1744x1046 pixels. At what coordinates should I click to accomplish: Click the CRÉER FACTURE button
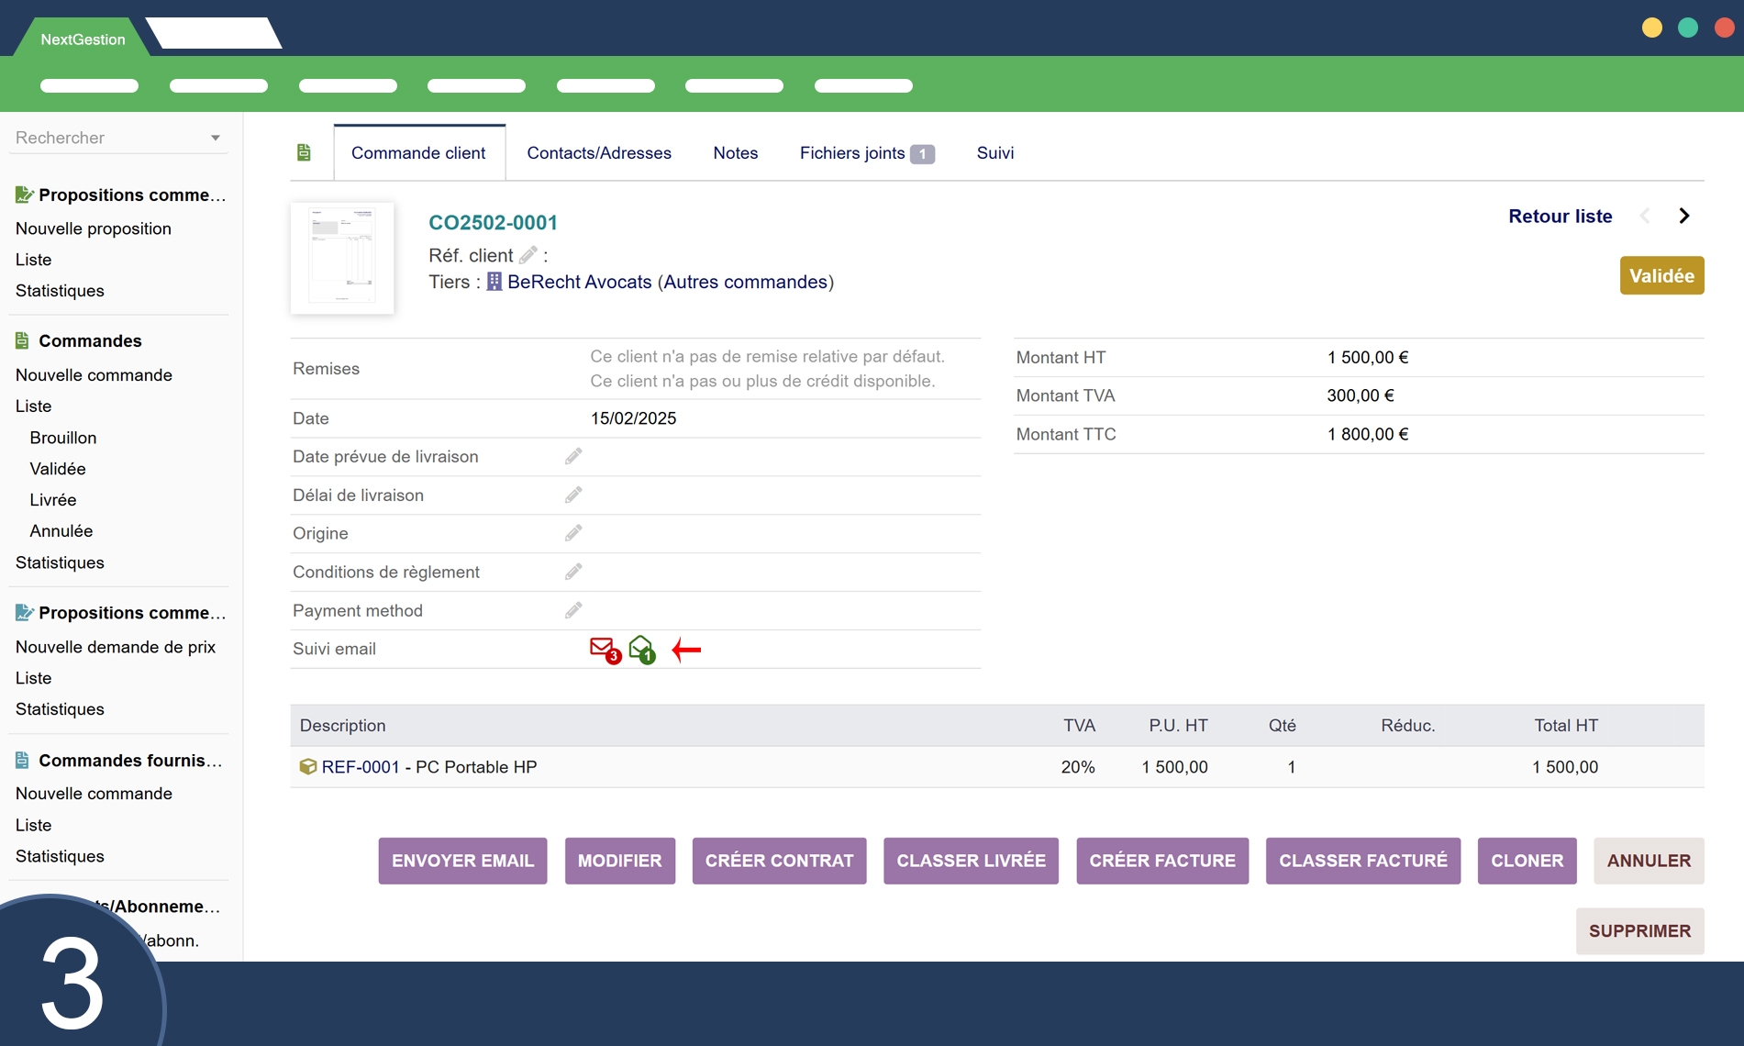(x=1161, y=861)
